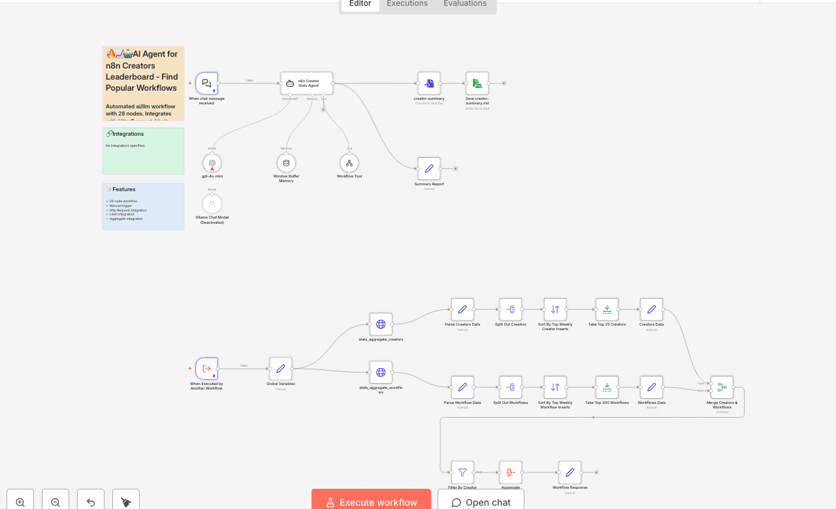This screenshot has width=836, height=509.
Task: Click the deactivated Ollama Chat Model node
Action: [x=212, y=204]
